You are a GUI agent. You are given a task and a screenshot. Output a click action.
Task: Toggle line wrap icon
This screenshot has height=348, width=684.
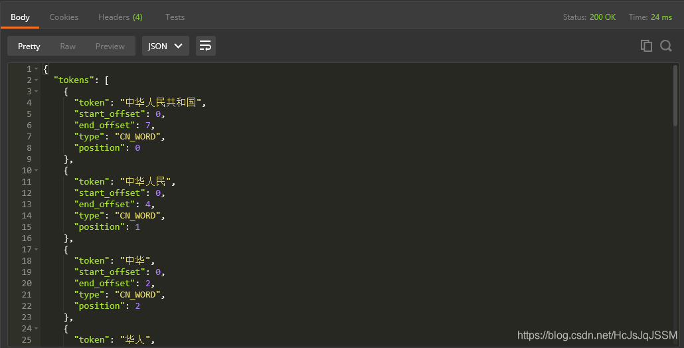[x=205, y=46]
